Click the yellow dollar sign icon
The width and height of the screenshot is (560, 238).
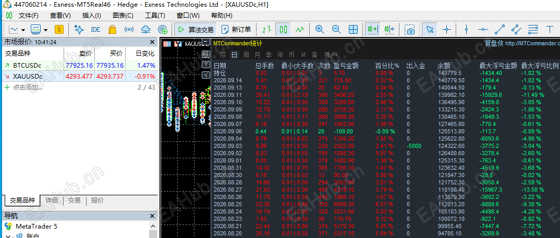coord(59,30)
